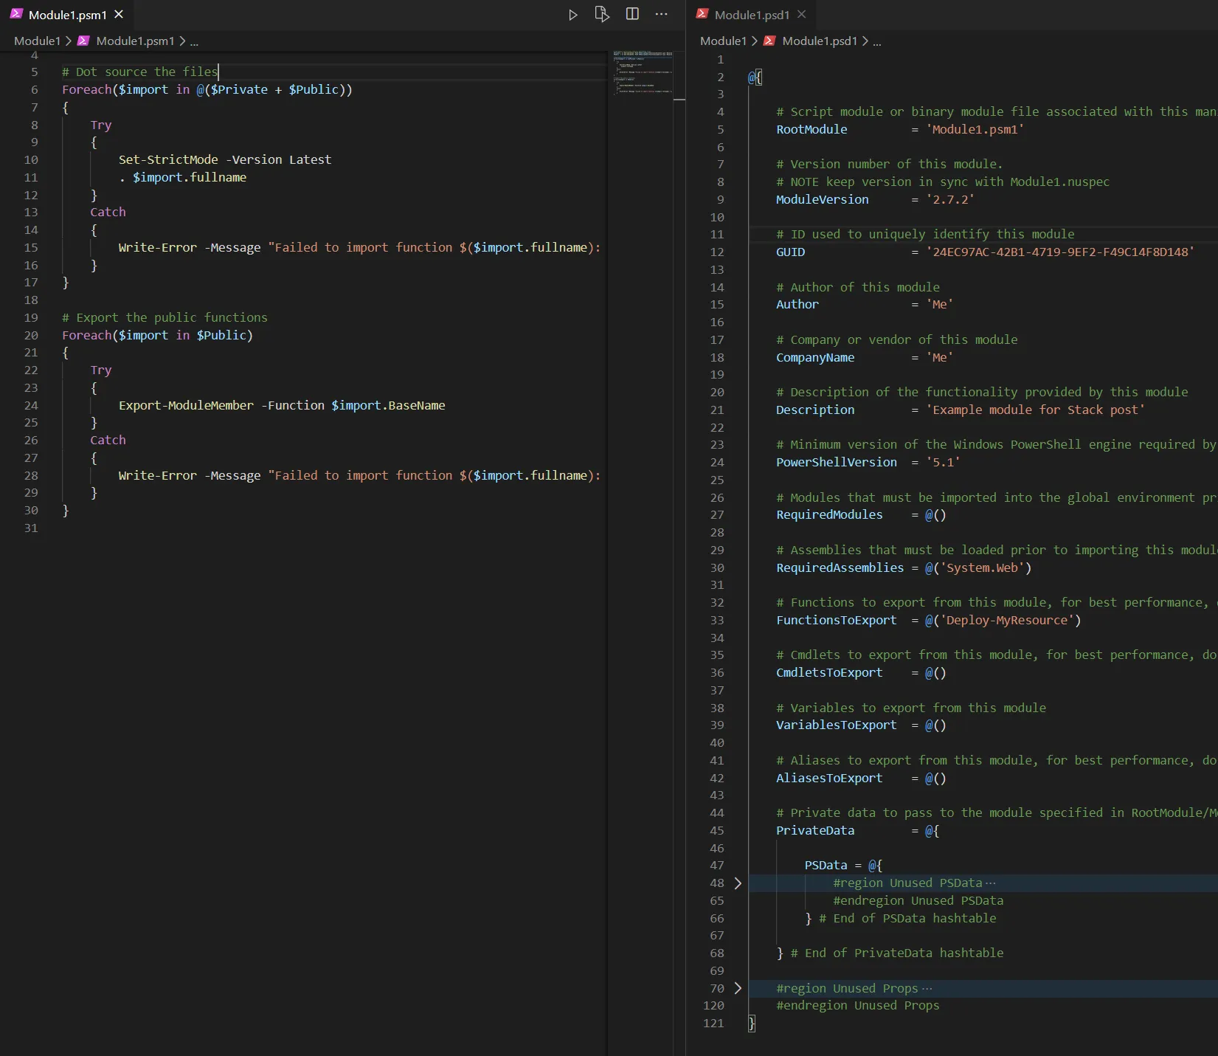This screenshot has height=1056, width=1218.
Task: Place cursor on the ModuleVersion '2.7.2' value
Action: (950, 200)
